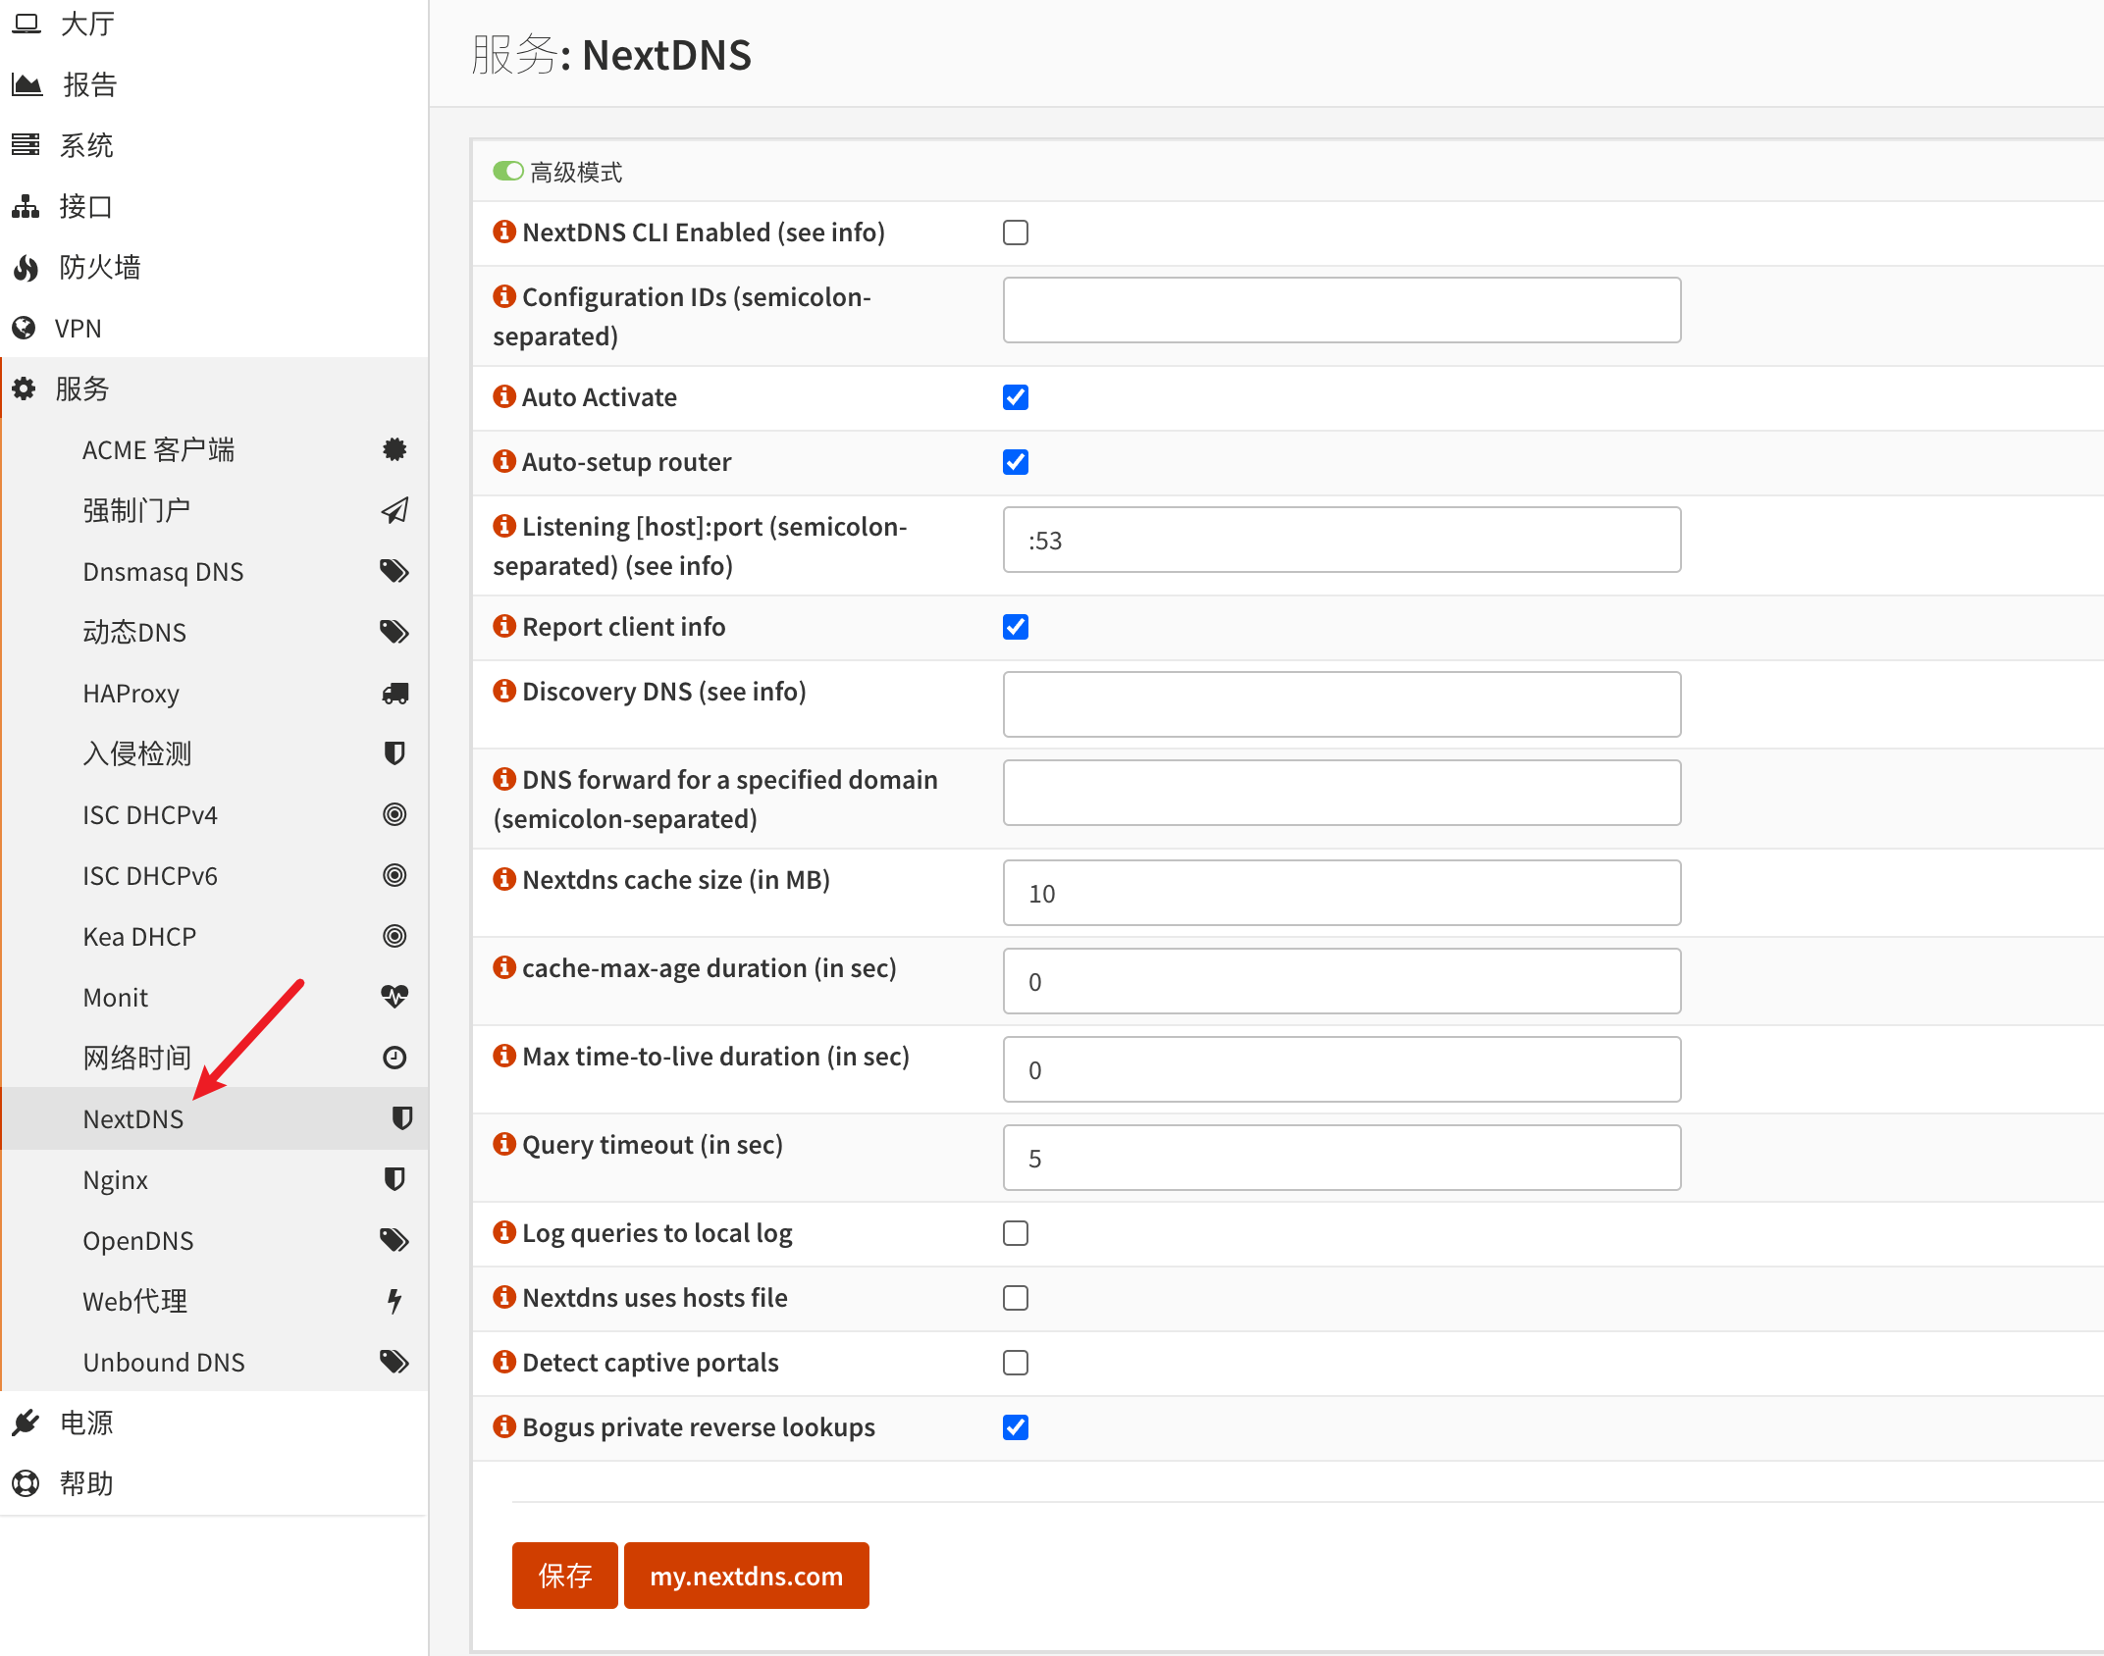
Task: Toggle the 高级模式 advanced mode switch
Action: tap(507, 172)
